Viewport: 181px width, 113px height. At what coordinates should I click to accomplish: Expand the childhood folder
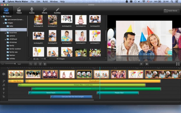pos(5,40)
